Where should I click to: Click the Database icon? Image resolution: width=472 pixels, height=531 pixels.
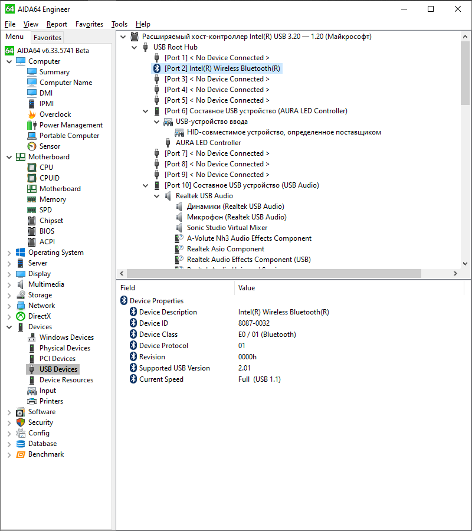(21, 444)
